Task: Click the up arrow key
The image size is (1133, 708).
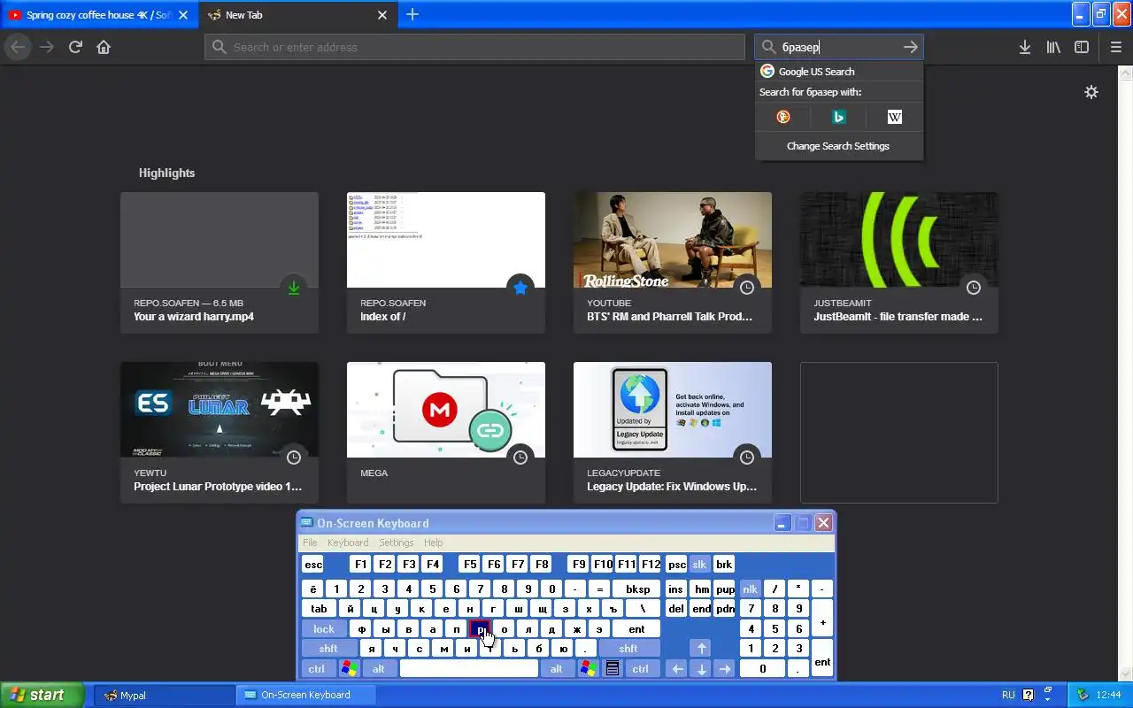Action: coord(700,649)
